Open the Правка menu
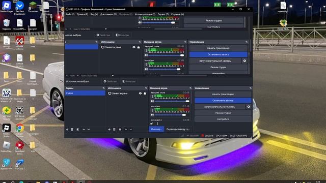 point(83,14)
